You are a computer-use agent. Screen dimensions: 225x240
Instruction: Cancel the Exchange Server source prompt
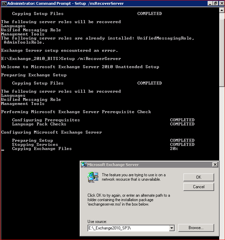pos(198,187)
